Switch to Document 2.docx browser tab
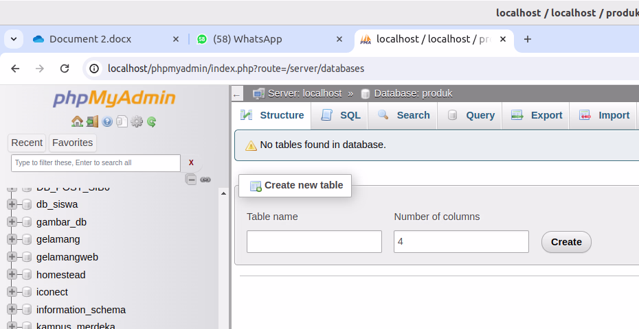This screenshot has width=639, height=329. click(x=106, y=39)
